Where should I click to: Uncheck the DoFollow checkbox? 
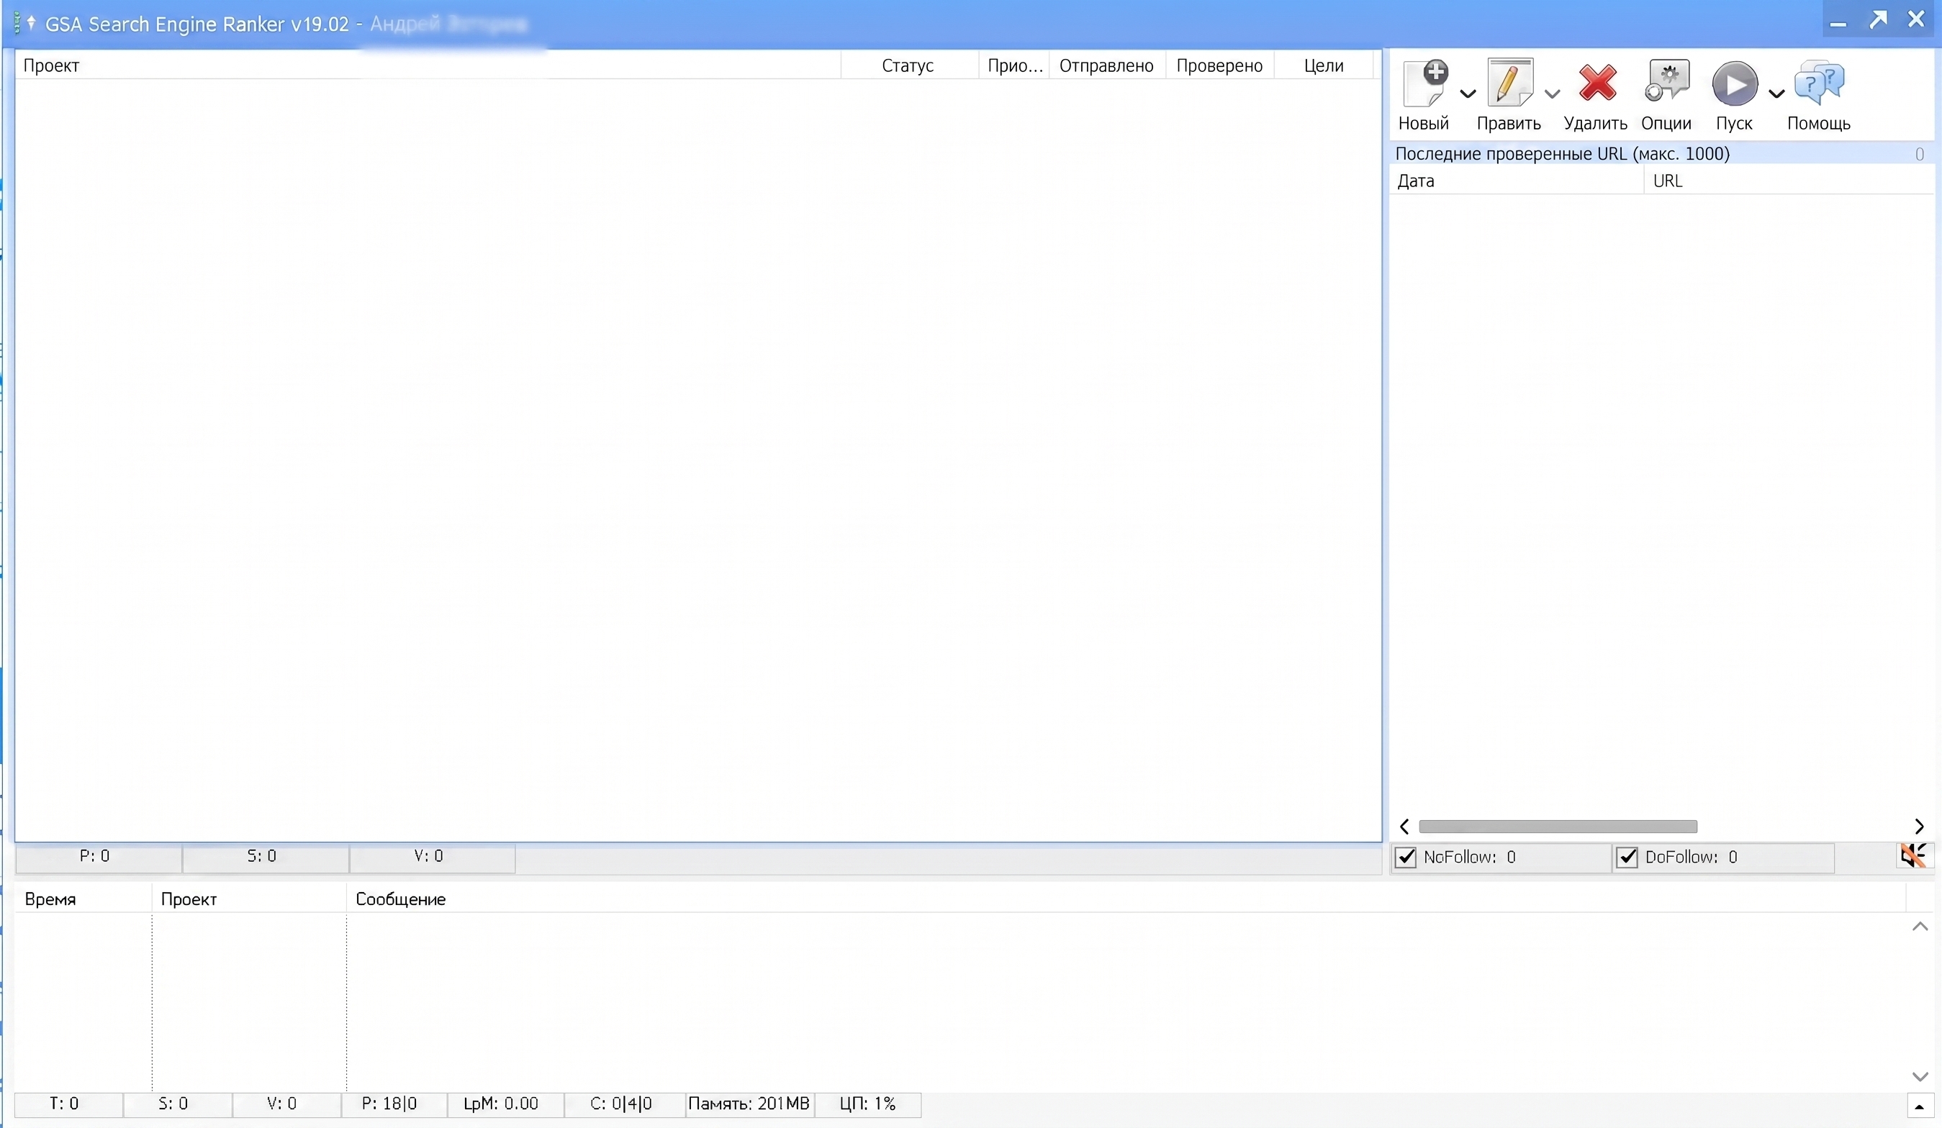click(x=1627, y=857)
